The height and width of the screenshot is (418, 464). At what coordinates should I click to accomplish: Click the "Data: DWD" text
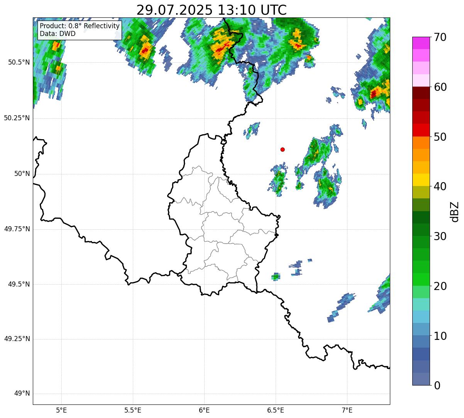pos(58,34)
